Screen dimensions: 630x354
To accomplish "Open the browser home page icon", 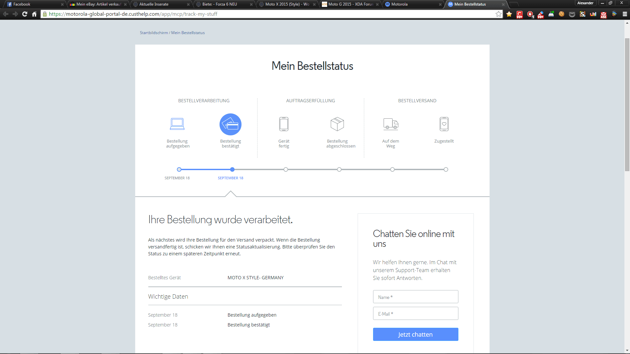I will 34,14.
